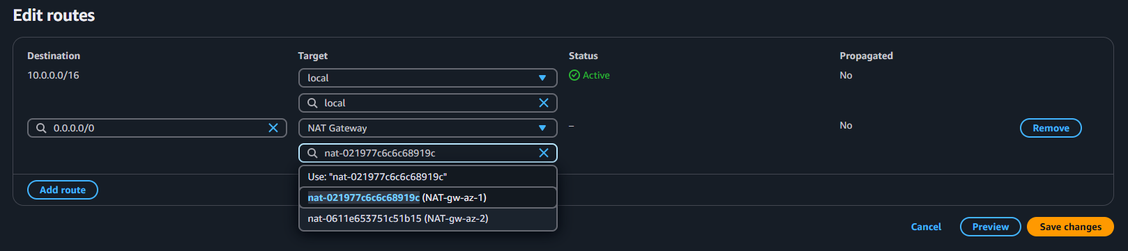
Task: Clear the nat-021977c6c6c68919c search text
Action: pyautogui.click(x=544, y=153)
